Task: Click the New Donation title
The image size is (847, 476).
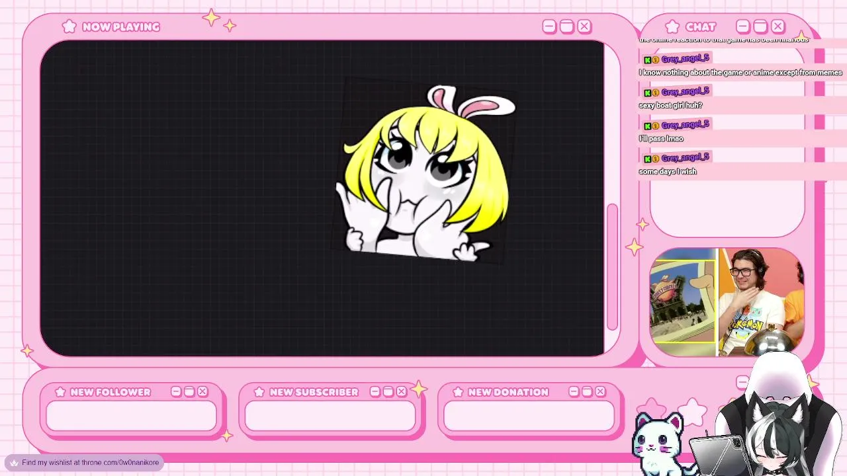Action: click(x=508, y=392)
